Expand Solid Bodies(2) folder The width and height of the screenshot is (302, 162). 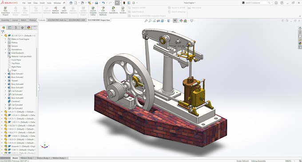5,53
